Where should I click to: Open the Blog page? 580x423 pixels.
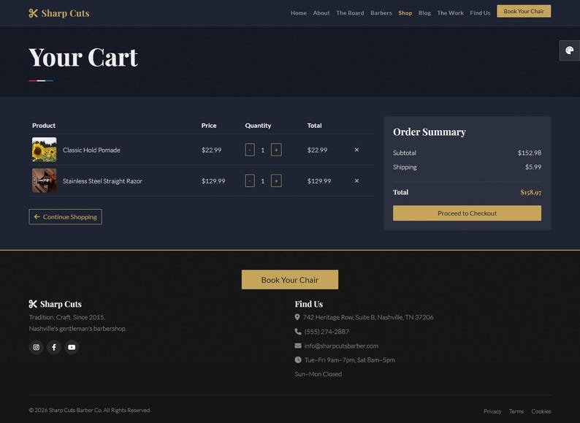click(424, 13)
